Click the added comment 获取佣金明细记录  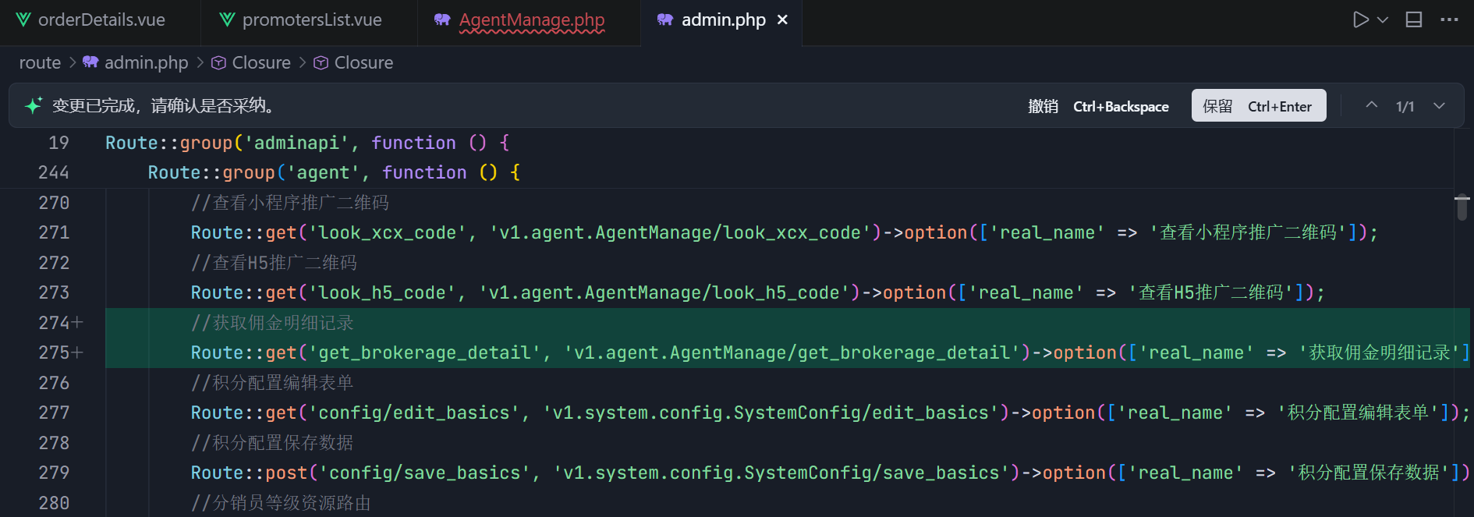point(272,323)
